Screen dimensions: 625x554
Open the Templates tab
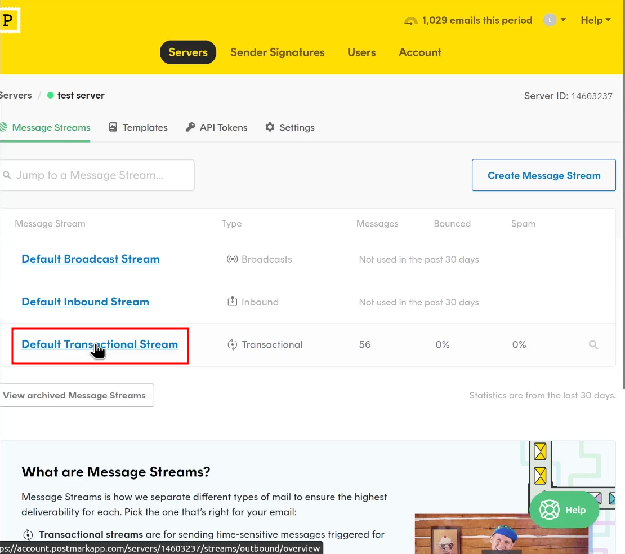(138, 127)
